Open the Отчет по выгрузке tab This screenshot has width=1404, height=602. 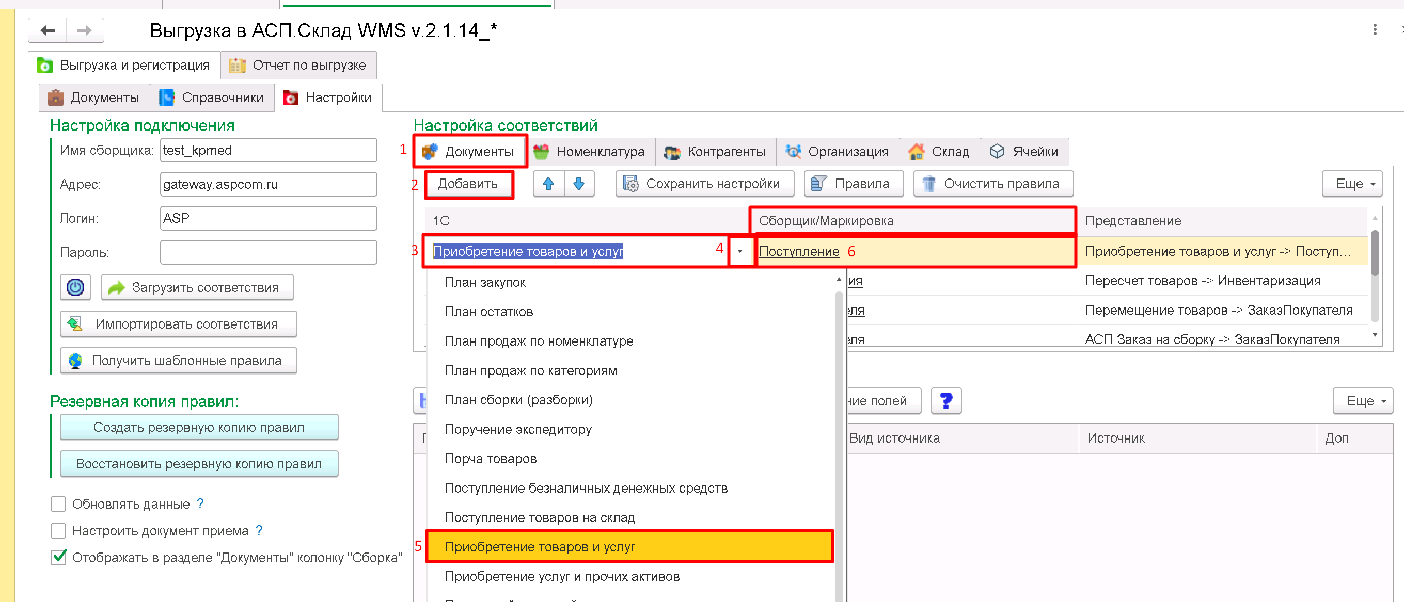[x=298, y=66]
